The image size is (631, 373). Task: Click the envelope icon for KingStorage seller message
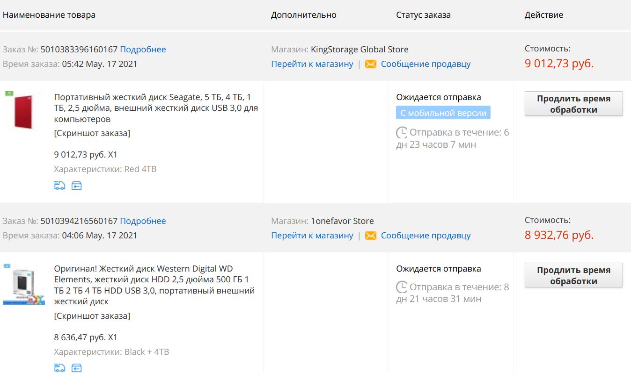[370, 64]
